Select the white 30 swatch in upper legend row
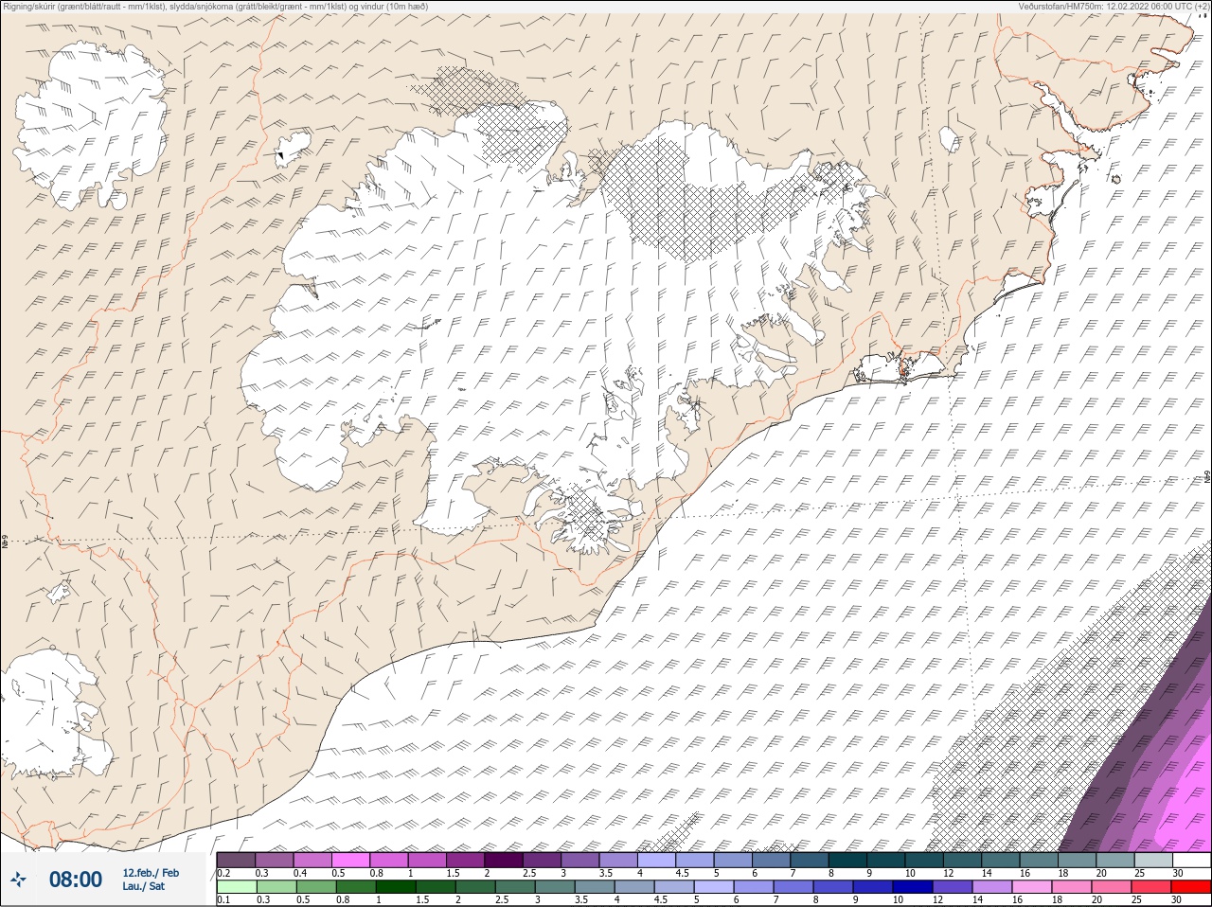Screen dimensions: 1212x907 click(x=1191, y=860)
